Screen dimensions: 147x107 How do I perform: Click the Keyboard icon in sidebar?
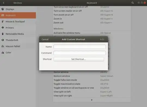(3, 15)
